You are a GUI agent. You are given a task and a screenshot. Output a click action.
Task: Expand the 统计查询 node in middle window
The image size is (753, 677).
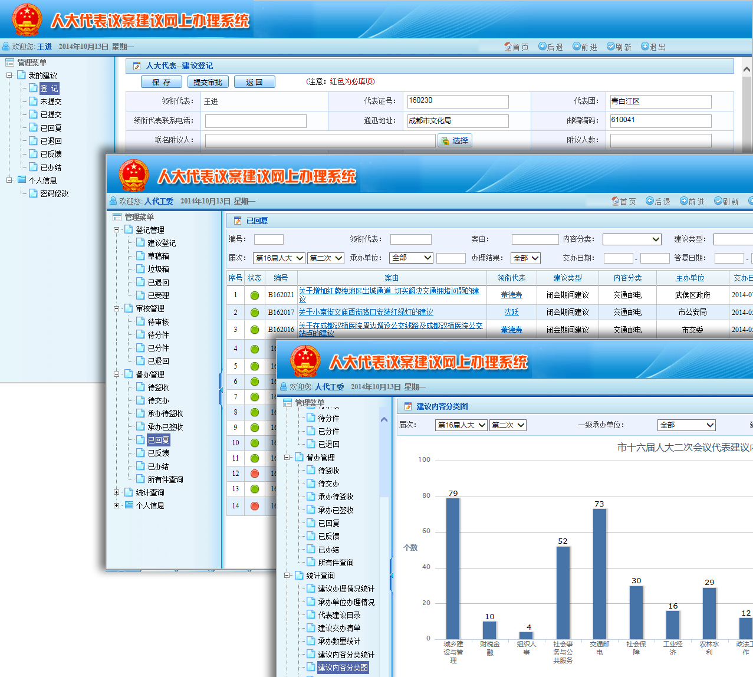click(117, 492)
